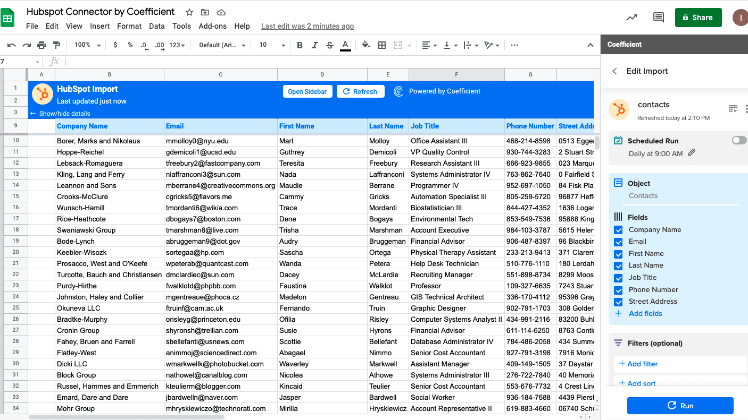
Task: Increase decimal places
Action: [159, 46]
